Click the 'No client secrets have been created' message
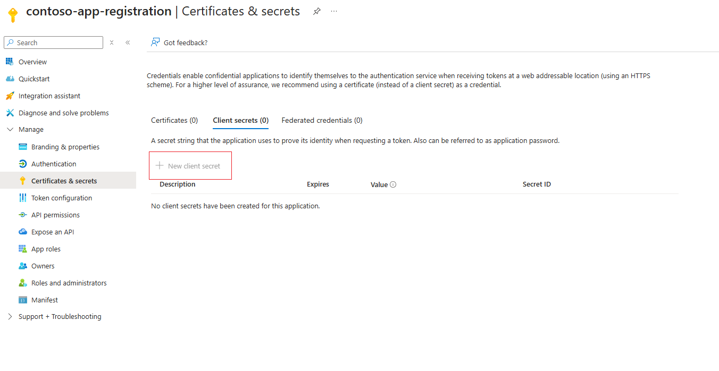This screenshot has width=719, height=371. [x=236, y=206]
